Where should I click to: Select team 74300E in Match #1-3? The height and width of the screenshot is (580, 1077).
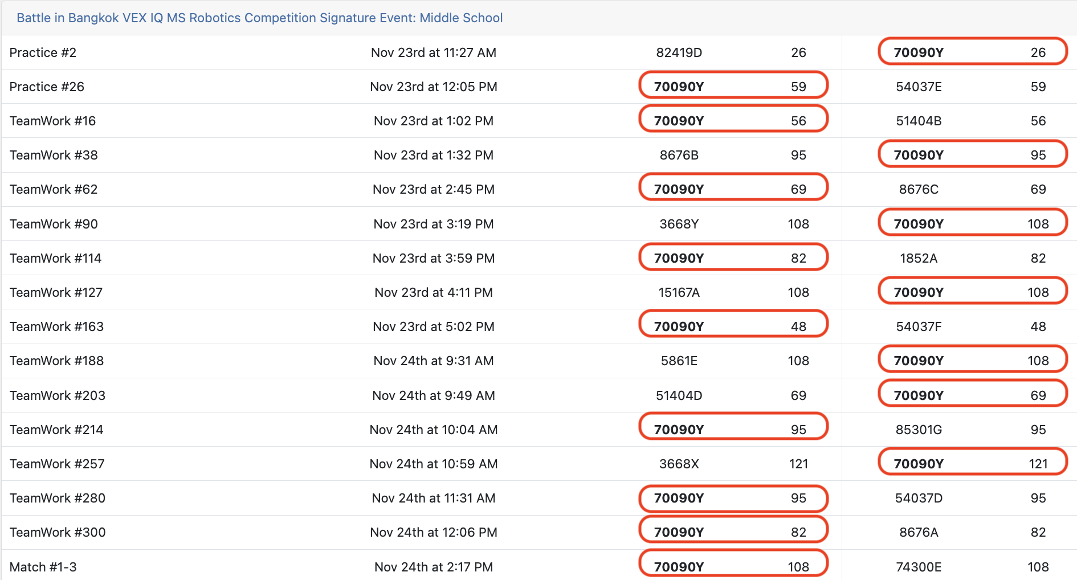919,567
